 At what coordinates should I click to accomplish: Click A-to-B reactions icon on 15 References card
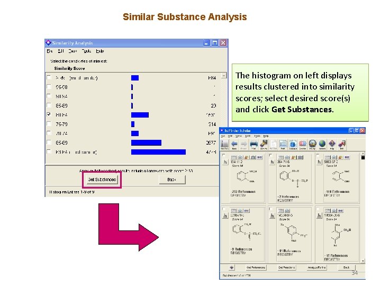341,211
